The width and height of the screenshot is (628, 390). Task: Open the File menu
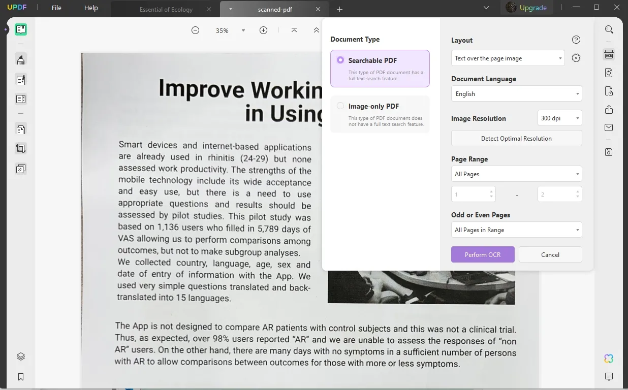click(x=56, y=8)
